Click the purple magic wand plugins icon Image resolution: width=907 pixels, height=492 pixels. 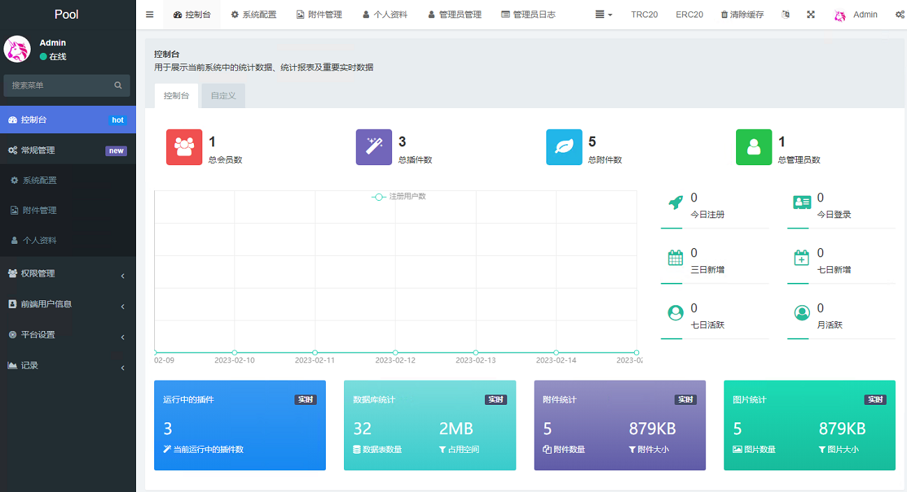click(x=374, y=147)
